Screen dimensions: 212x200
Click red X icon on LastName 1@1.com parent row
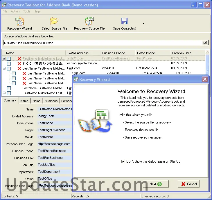[x=19, y=68]
